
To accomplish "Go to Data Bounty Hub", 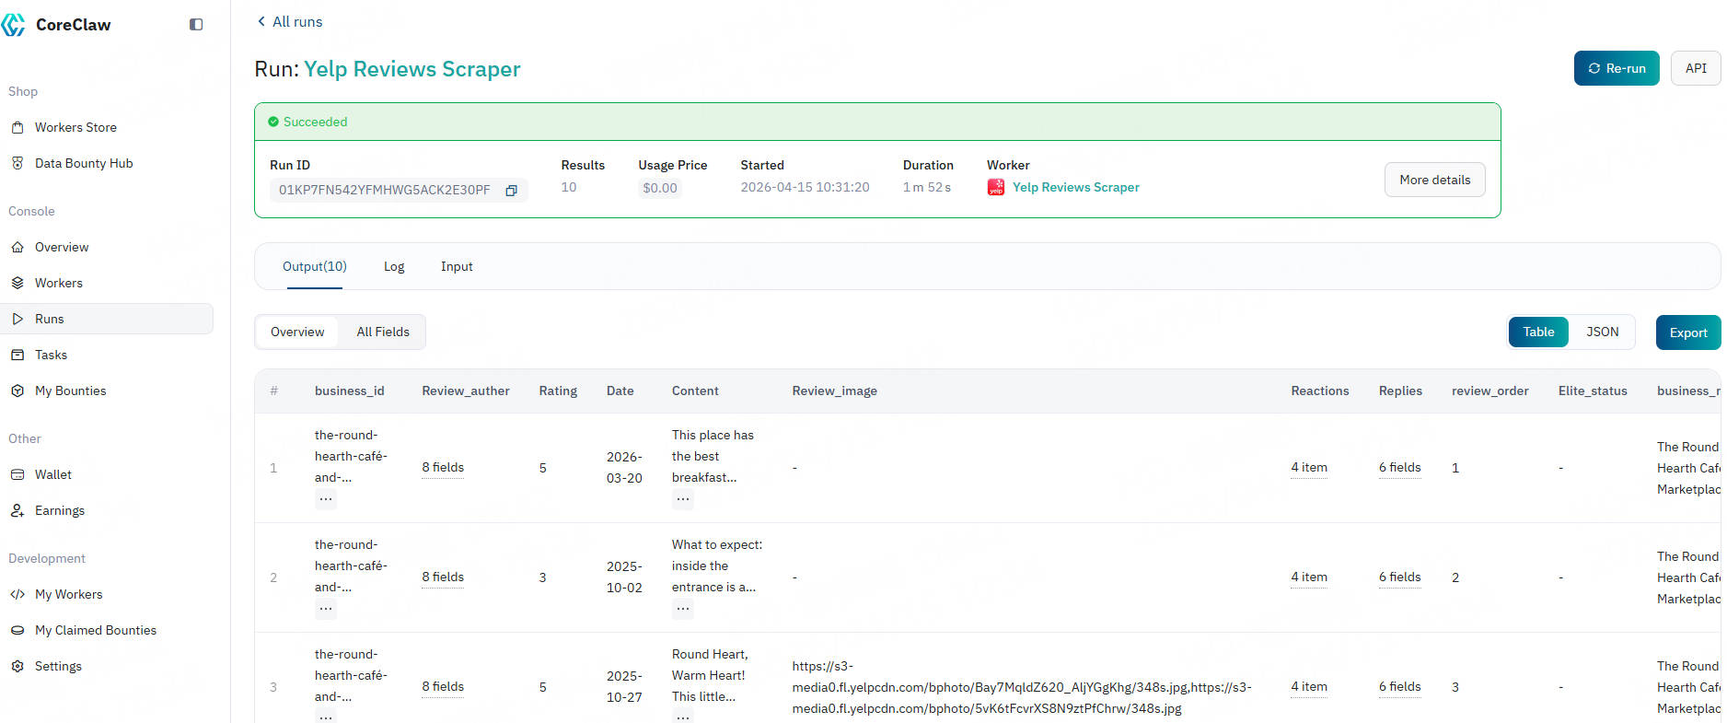I will (x=83, y=163).
